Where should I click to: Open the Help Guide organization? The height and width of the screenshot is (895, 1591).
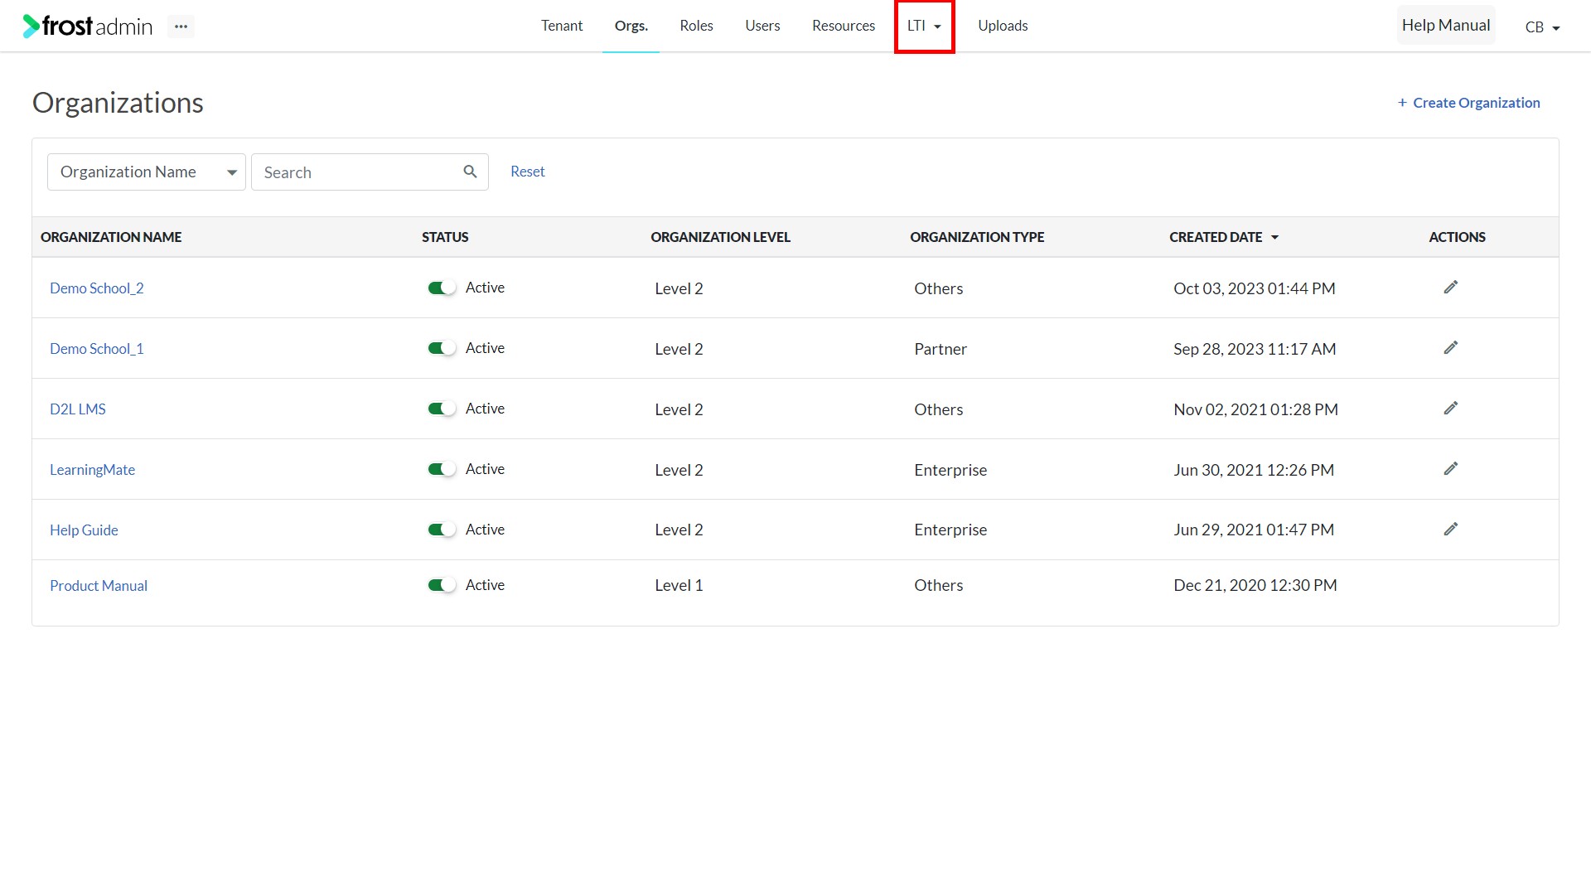click(x=84, y=530)
